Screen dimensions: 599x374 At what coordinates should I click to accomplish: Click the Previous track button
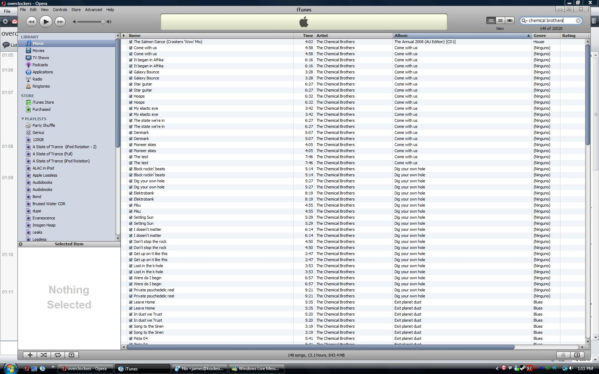(x=31, y=22)
